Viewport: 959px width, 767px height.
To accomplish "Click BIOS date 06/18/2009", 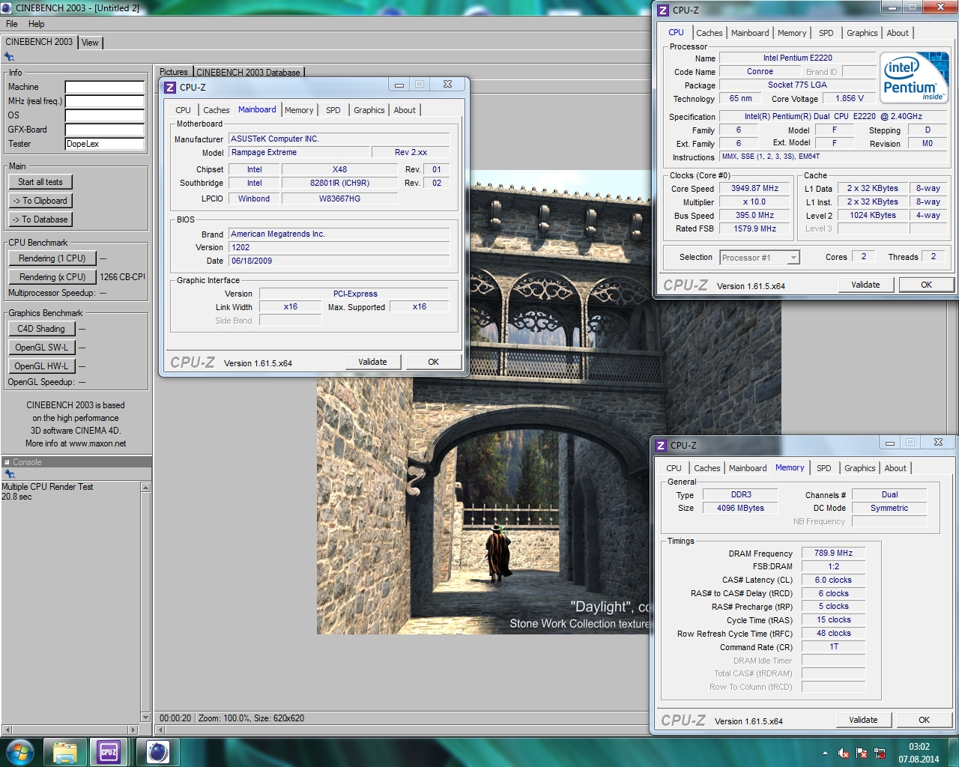I will point(339,261).
